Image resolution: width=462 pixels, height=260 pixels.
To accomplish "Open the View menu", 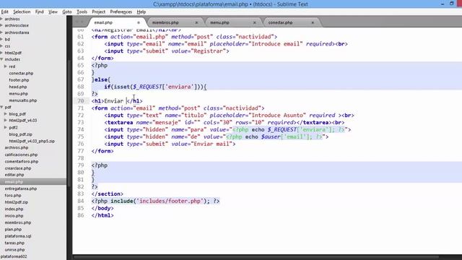I will tap(53, 12).
